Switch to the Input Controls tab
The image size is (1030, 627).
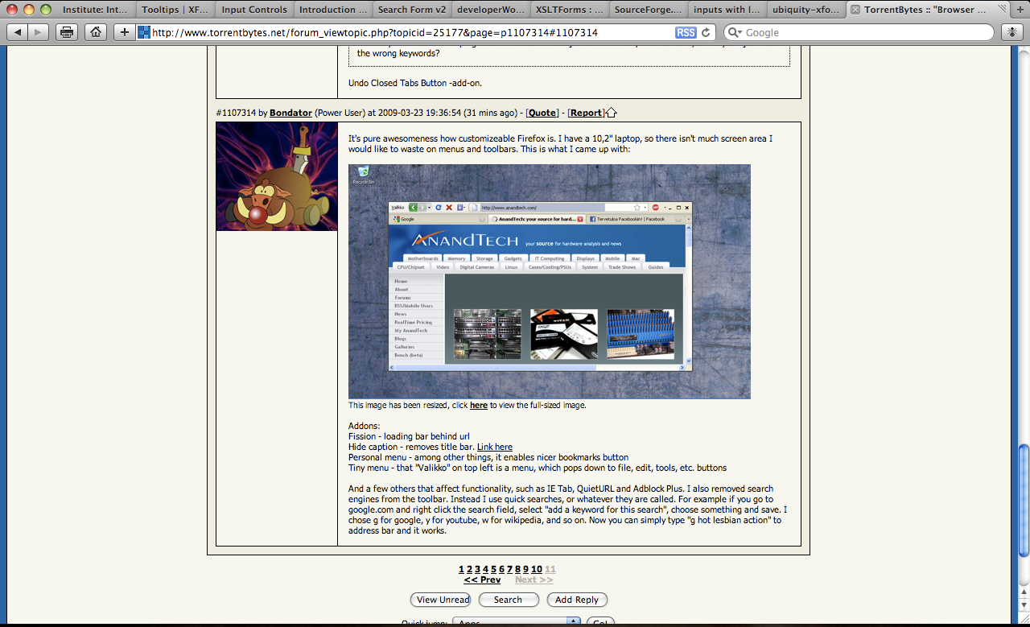tap(253, 10)
